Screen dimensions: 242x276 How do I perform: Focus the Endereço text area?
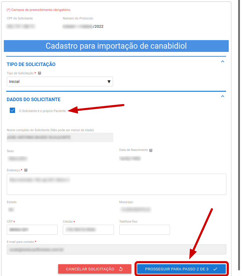(x=116, y=184)
